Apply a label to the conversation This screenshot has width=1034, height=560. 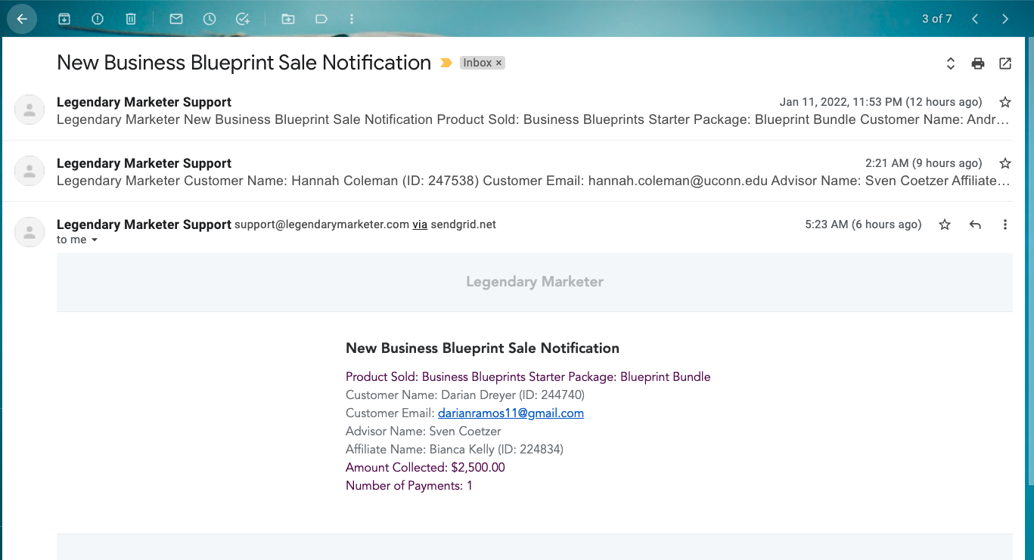click(x=321, y=19)
